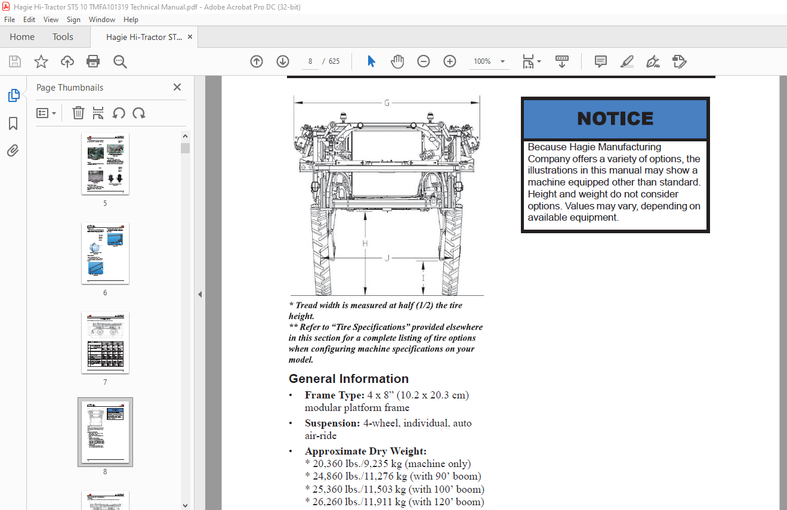Click the General Information heading
The image size is (787, 510).
(348, 379)
